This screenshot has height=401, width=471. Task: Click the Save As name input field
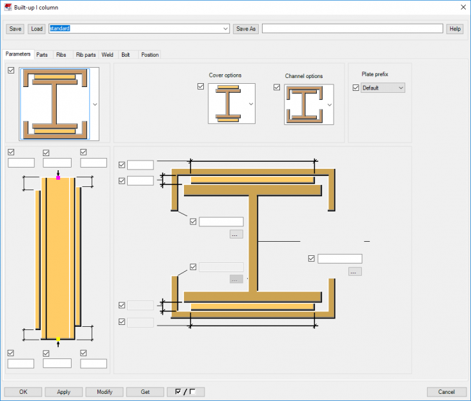point(352,28)
